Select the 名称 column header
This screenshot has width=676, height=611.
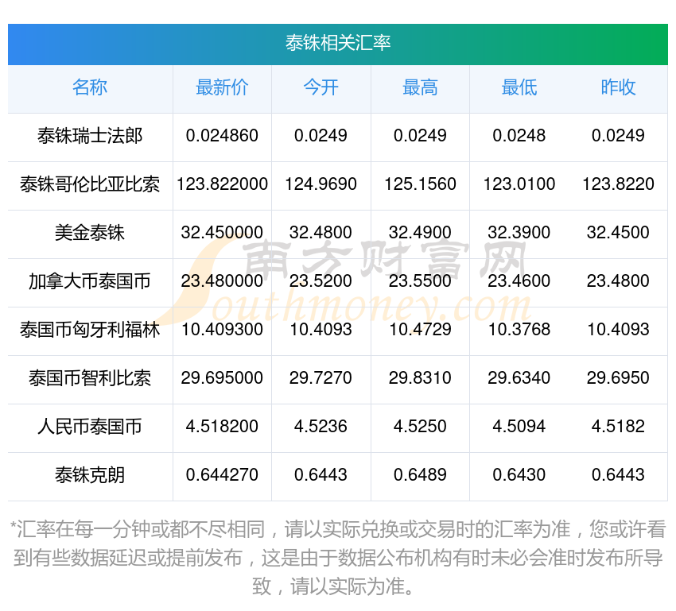point(90,87)
